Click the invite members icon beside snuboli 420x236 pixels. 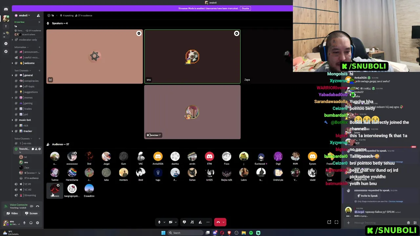38,15
